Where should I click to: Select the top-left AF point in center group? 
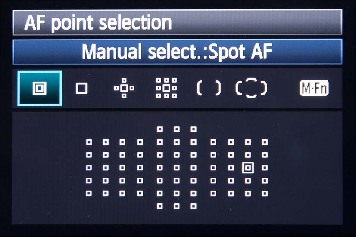click(x=160, y=129)
